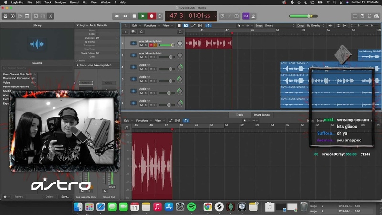
Task: Click the Duplicate Track button
Action: coord(133,32)
